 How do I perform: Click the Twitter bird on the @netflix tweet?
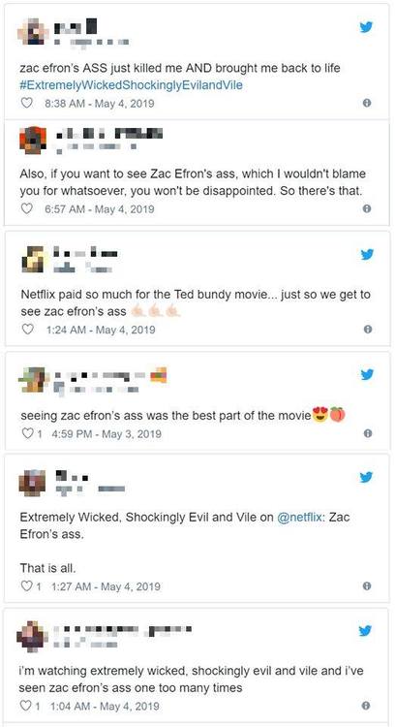pyautogui.click(x=366, y=477)
